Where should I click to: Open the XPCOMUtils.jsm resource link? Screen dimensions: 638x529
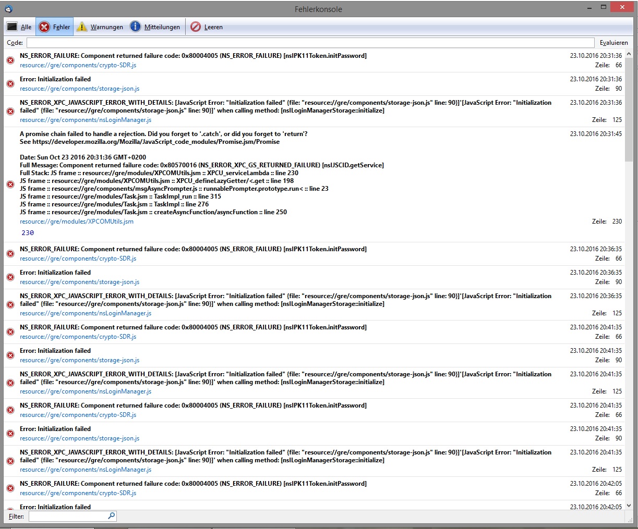pyautogui.click(x=77, y=222)
